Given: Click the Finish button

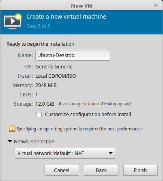Looking at the screenshot, I should (140, 170).
